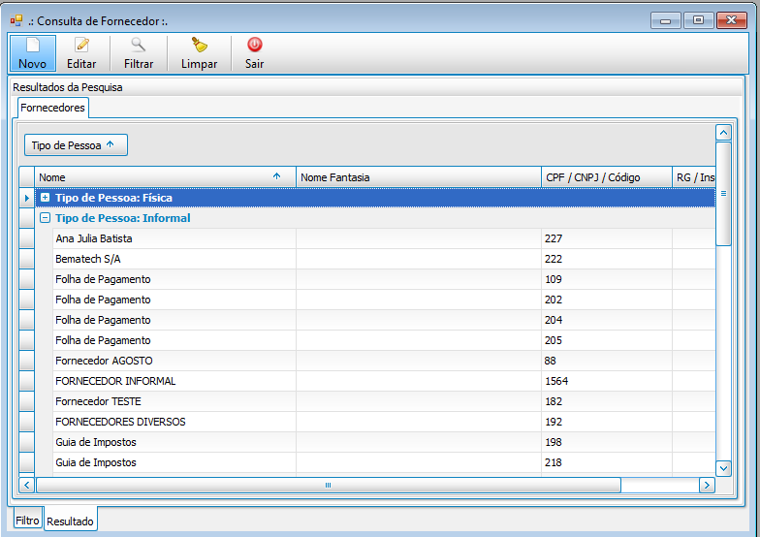The image size is (760, 537).
Task: Select the Fornecedor TESTE row
Action: (x=384, y=401)
